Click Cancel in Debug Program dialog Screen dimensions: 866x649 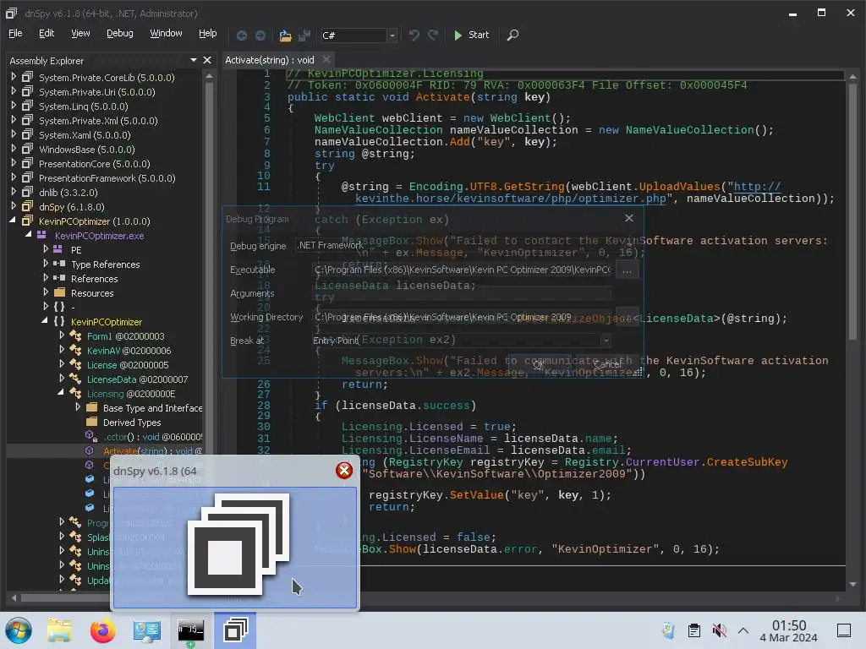click(x=607, y=364)
